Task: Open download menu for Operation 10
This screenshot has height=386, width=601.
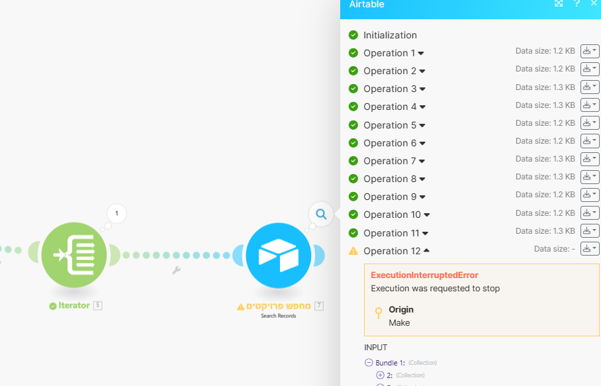Action: point(590,213)
